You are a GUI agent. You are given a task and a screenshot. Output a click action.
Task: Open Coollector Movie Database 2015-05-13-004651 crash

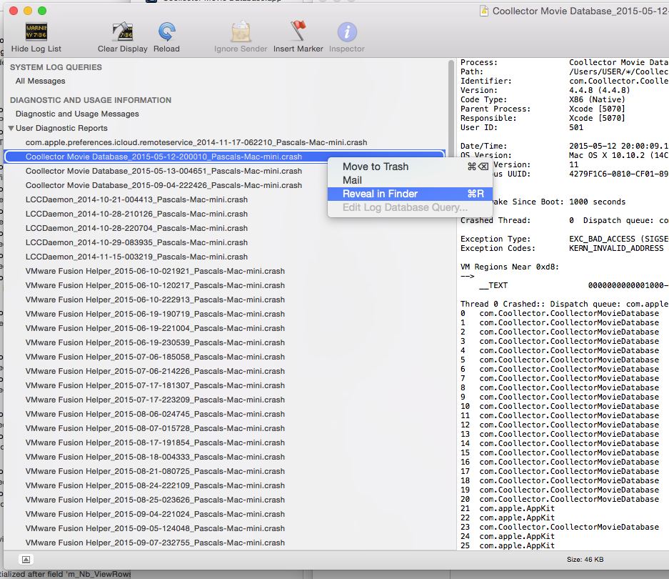tap(164, 171)
